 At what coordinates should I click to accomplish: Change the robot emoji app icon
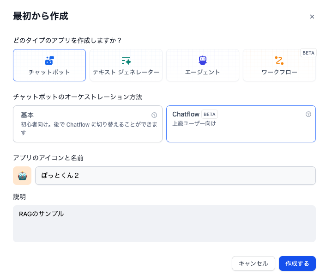coord(22,176)
